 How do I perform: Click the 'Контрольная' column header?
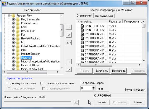tap(132, 22)
